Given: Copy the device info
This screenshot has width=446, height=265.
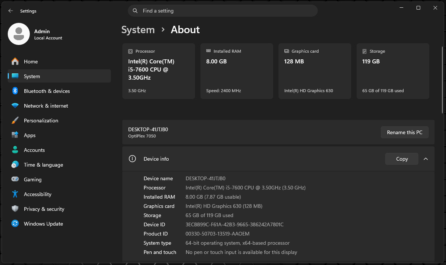Looking at the screenshot, I should click(402, 159).
